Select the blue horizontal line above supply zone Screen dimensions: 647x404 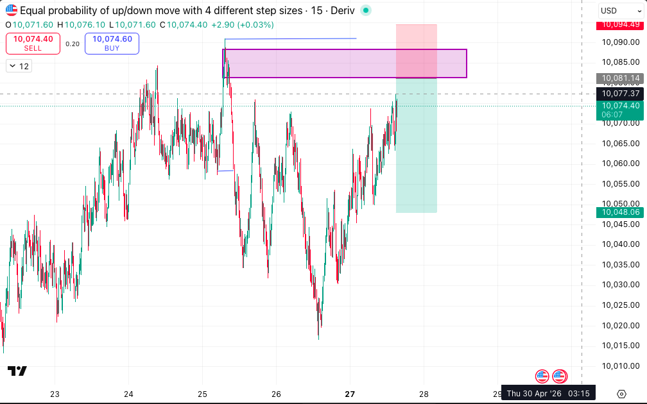click(291, 38)
